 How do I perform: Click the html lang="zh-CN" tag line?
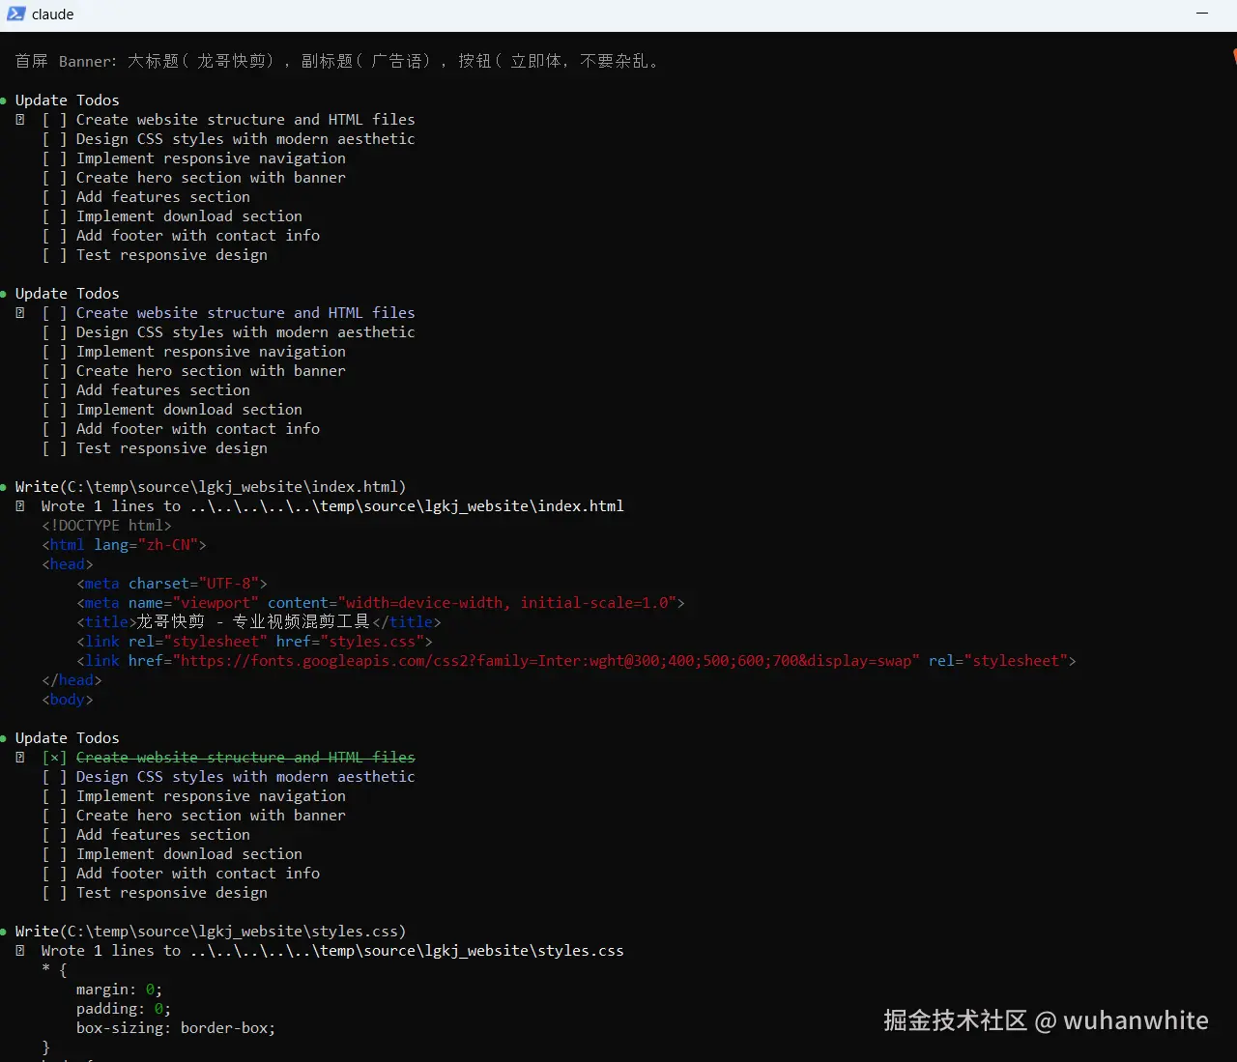point(124,545)
